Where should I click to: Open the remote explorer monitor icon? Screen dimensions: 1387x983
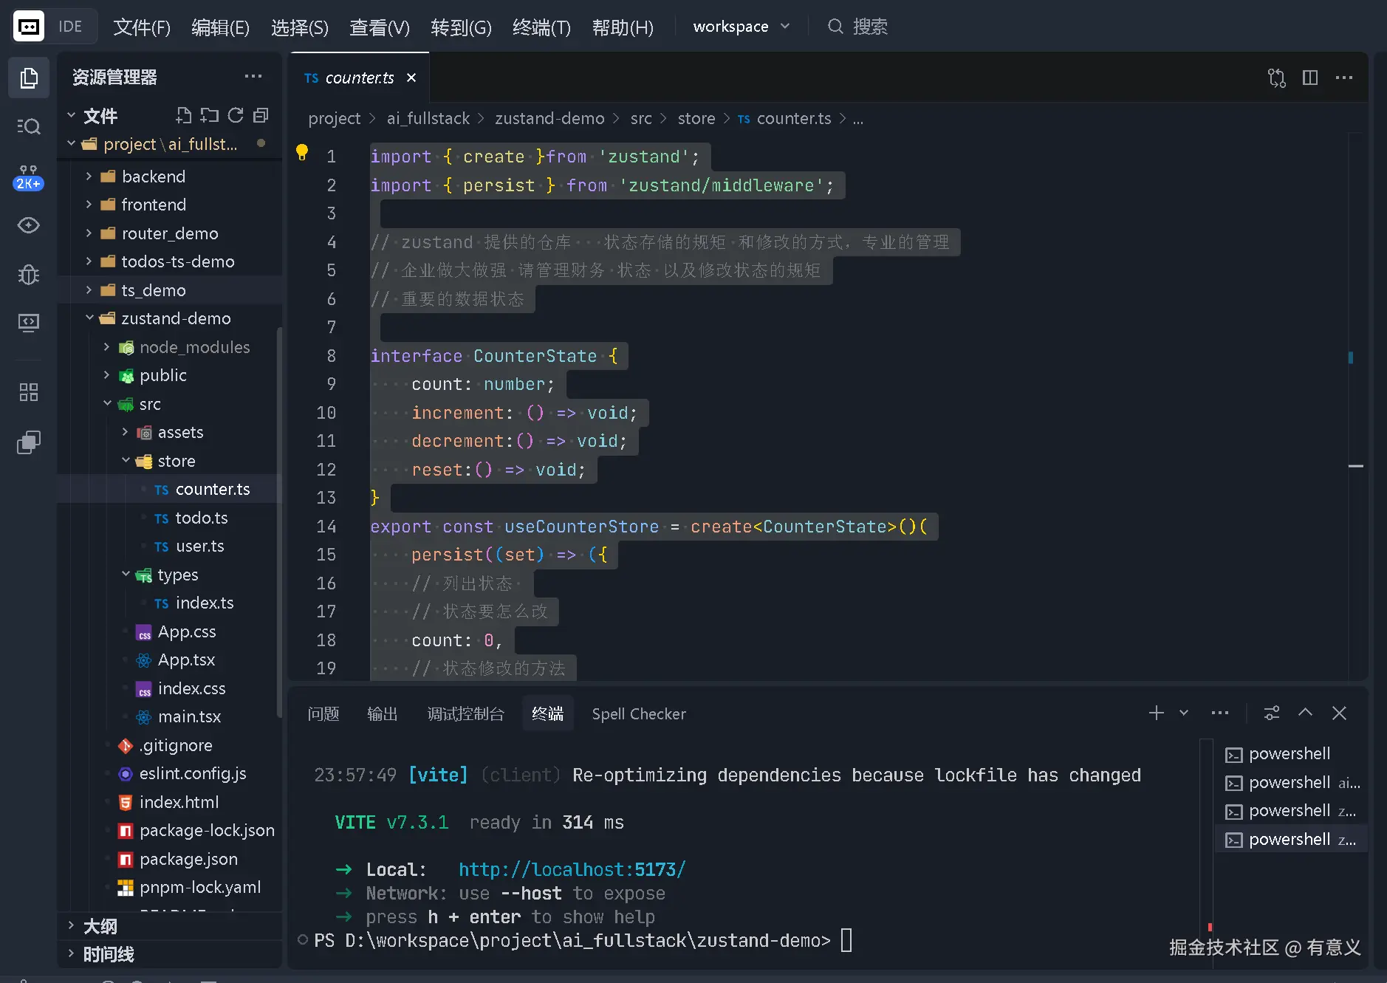tap(29, 323)
